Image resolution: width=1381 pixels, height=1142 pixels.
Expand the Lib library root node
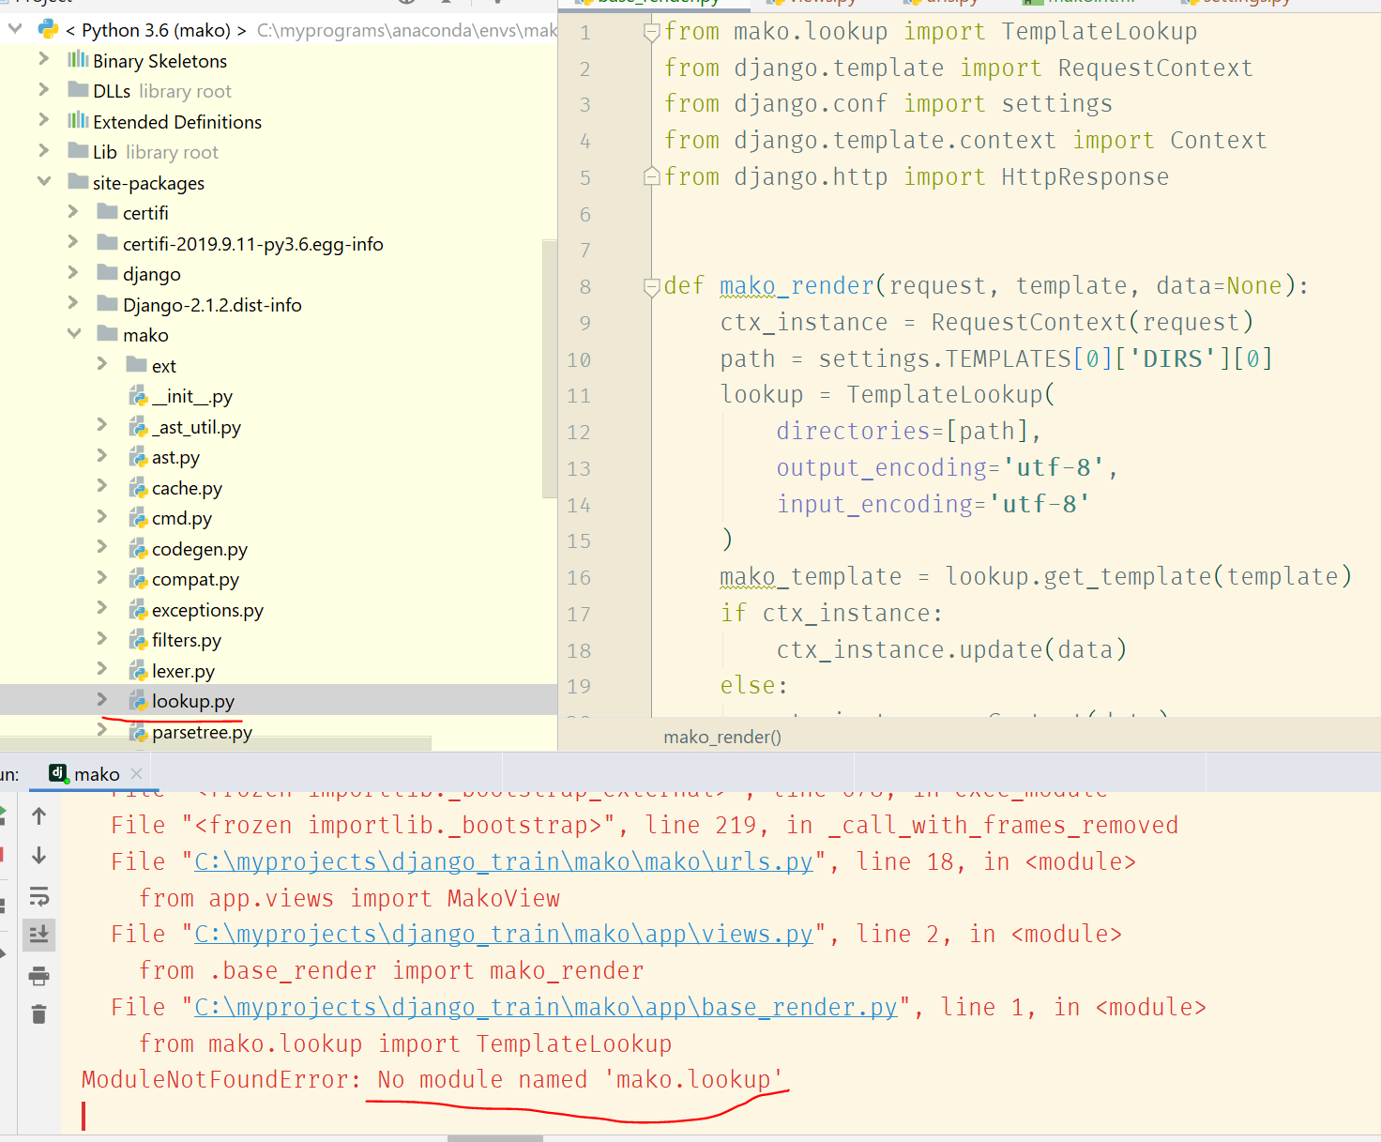point(43,151)
